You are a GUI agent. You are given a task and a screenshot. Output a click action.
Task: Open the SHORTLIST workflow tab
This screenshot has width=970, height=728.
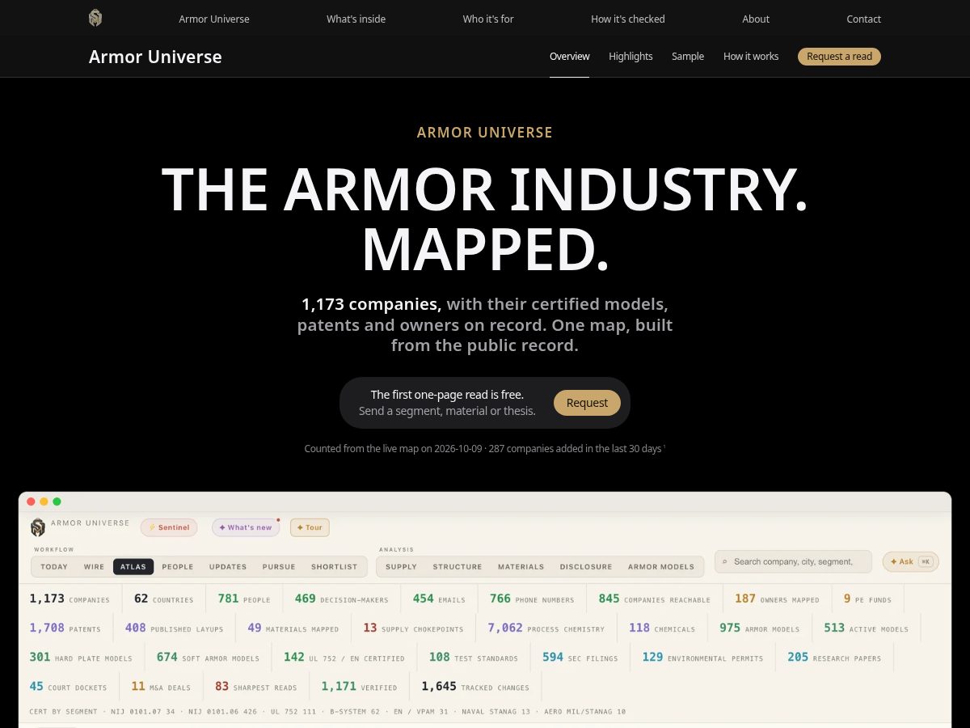pos(334,567)
